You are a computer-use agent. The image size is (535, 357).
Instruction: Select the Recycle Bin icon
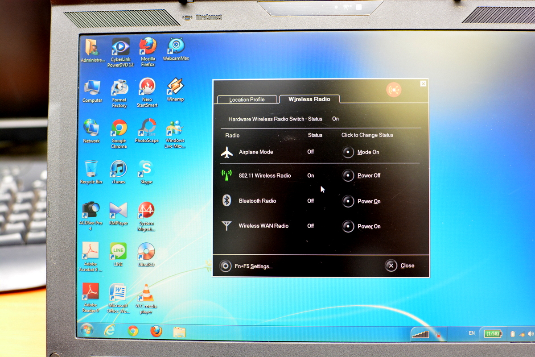coord(91,172)
